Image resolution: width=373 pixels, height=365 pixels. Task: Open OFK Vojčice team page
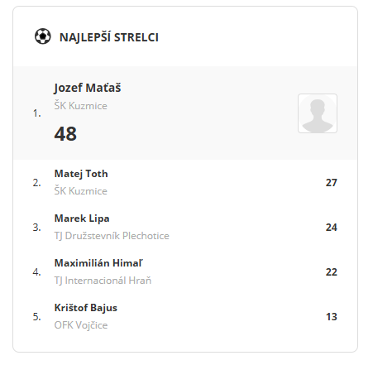click(x=81, y=325)
